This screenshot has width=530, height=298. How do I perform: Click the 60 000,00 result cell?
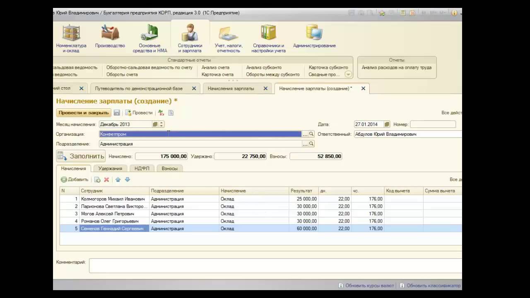(304, 228)
